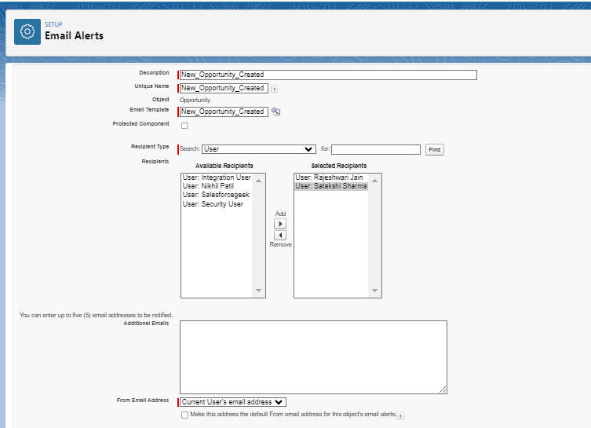591x428 pixels.
Task: Enable default From email address checkbox
Action: (x=184, y=415)
